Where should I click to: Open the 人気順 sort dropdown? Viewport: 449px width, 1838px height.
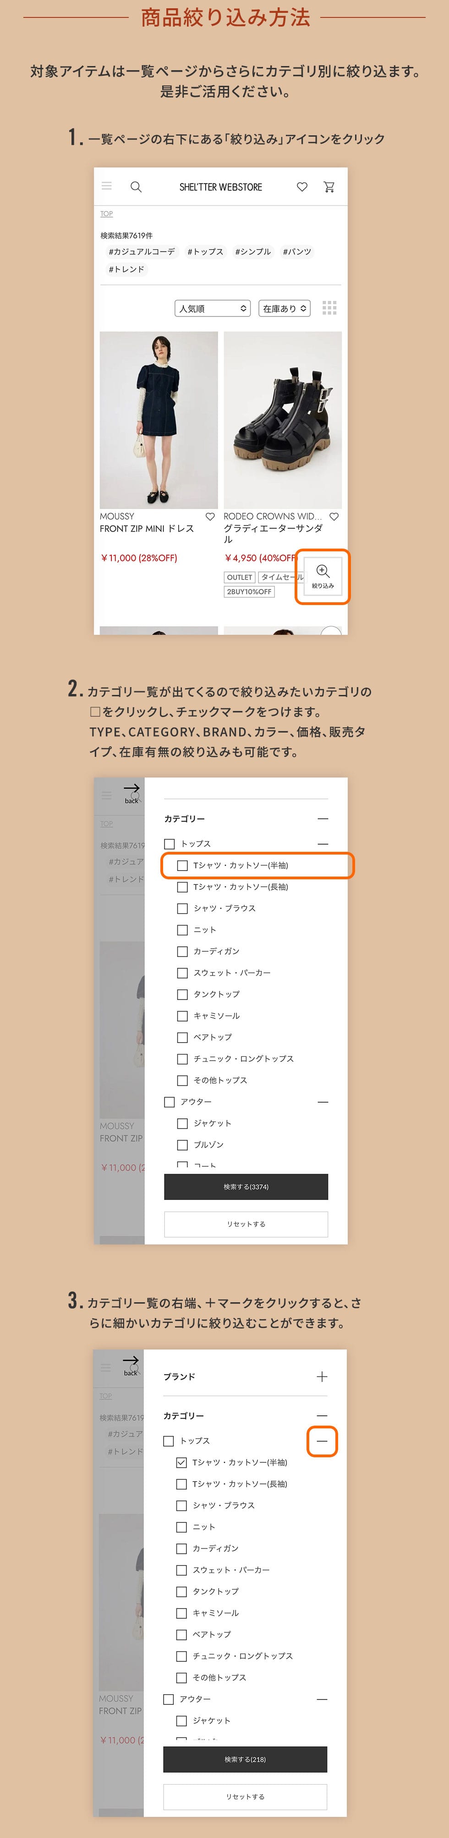(213, 308)
